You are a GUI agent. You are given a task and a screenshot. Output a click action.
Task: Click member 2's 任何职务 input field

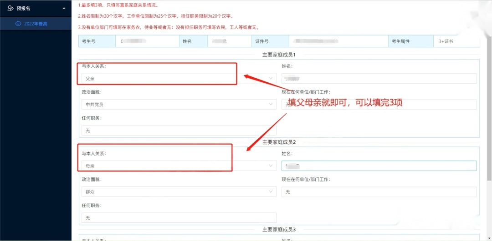[x=179, y=218]
